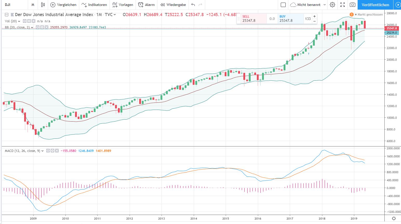Open the candlestick chart style selector
Screen dimensions: 401x224
click(x=43, y=5)
